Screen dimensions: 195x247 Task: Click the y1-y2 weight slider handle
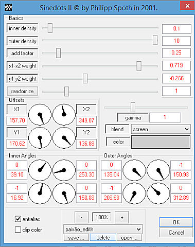point(85,79)
